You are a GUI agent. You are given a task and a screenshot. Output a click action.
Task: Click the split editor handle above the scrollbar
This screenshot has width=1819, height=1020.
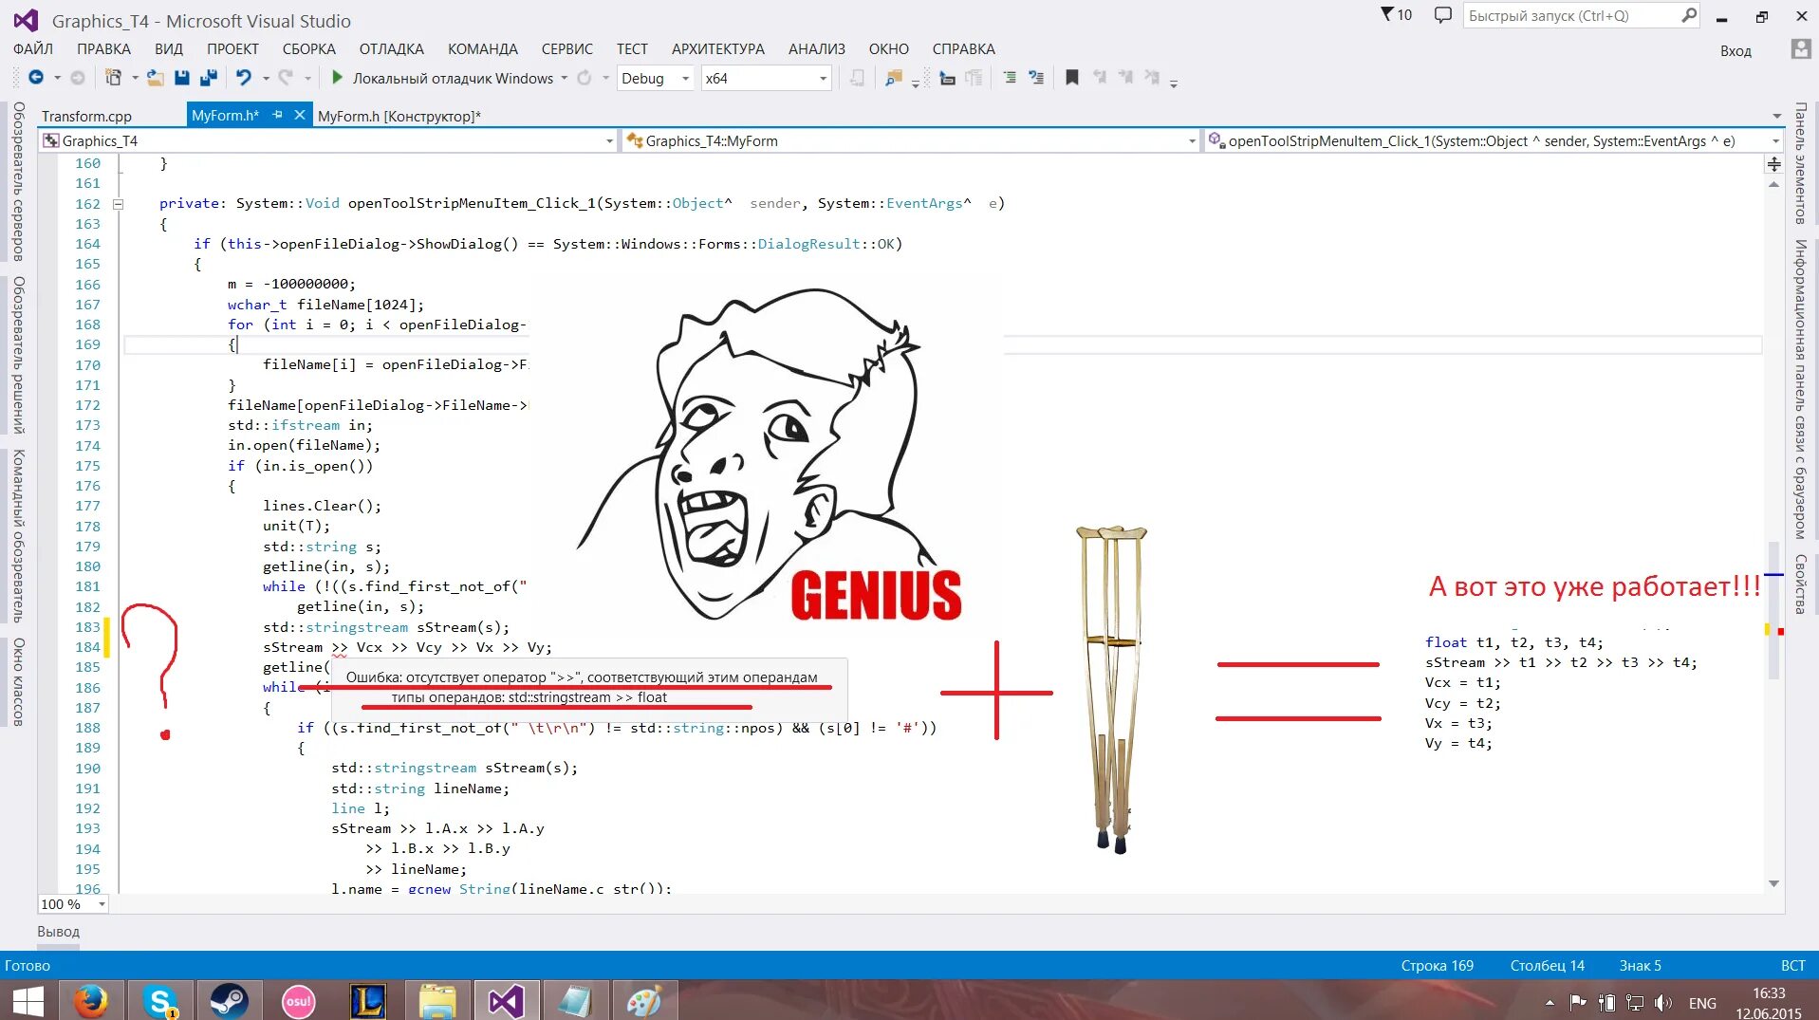pyautogui.click(x=1773, y=164)
